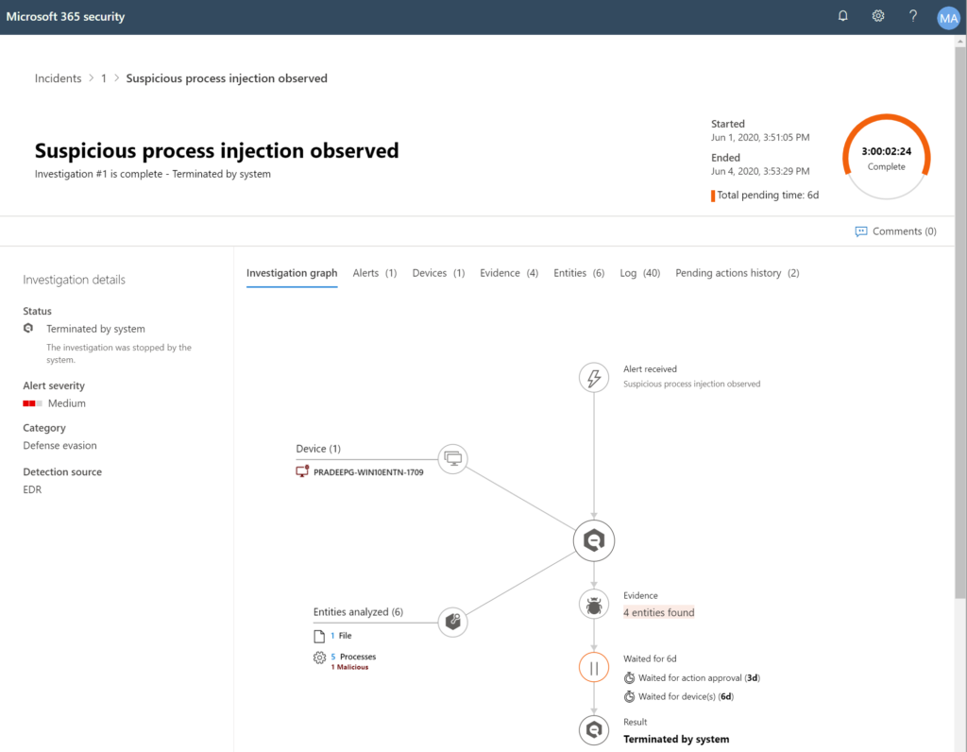Open the Devices (1) tab
967x752 pixels.
[x=438, y=273]
